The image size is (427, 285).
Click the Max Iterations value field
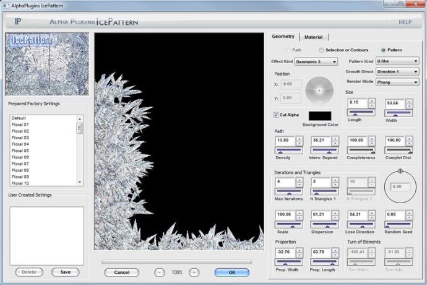[285, 182]
